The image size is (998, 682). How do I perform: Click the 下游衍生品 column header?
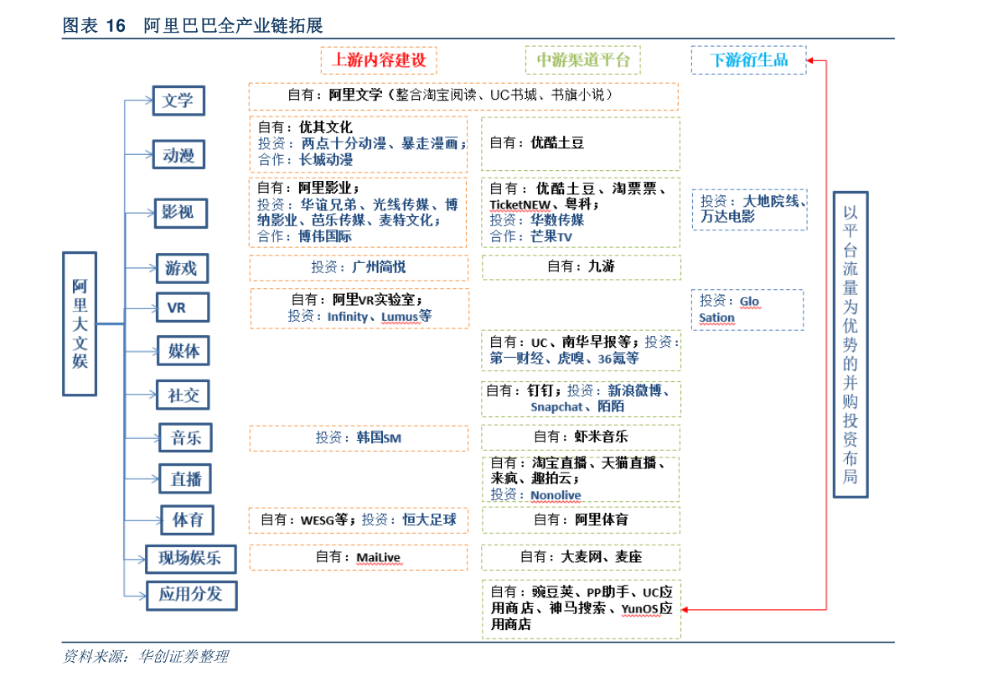[748, 59]
